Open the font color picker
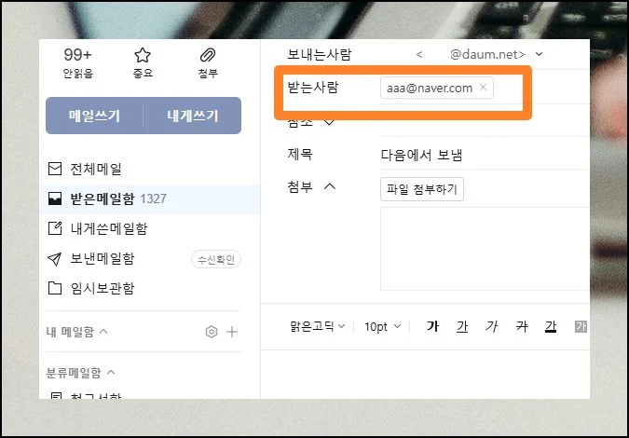This screenshot has width=629, height=438. [x=551, y=326]
